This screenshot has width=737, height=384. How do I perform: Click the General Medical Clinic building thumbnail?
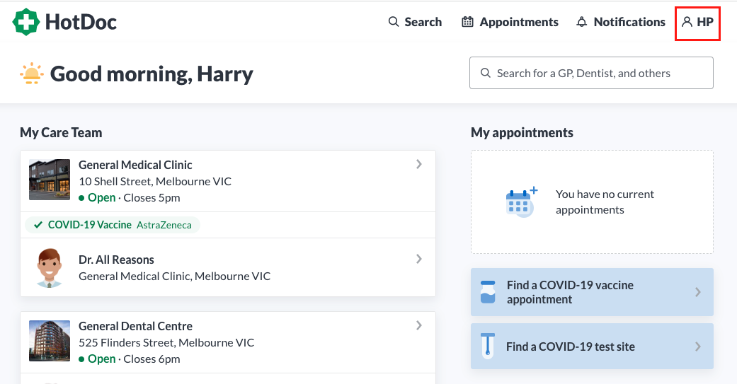tap(50, 180)
